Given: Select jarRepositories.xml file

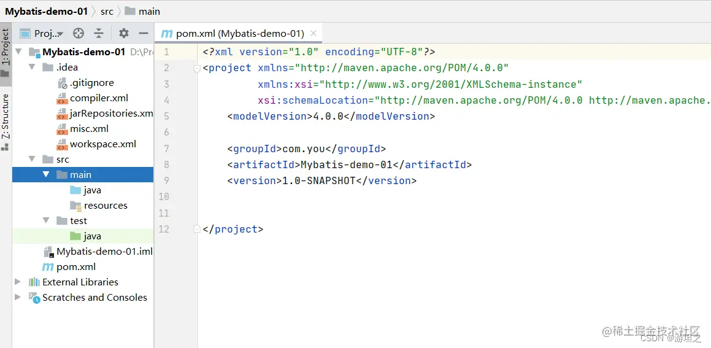Looking at the screenshot, I should coord(83,114).
